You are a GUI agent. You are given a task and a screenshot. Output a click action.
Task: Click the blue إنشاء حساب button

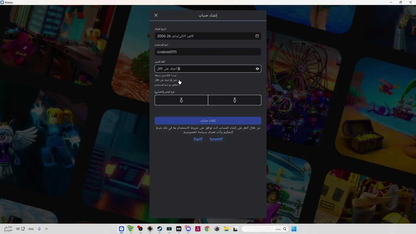point(208,121)
